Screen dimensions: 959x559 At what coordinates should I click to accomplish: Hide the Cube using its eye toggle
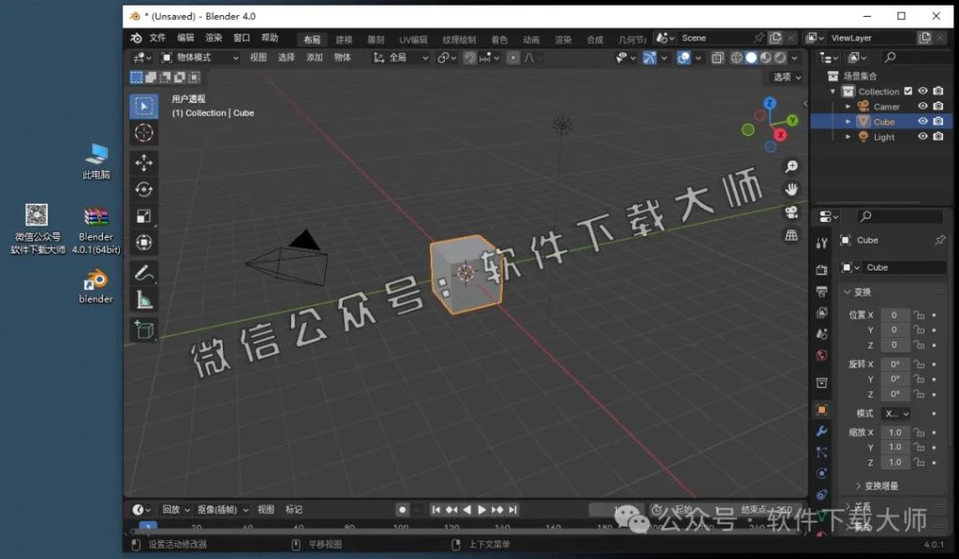(922, 121)
